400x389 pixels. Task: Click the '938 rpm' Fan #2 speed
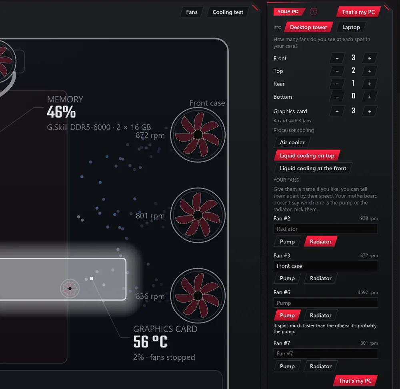coord(369,218)
